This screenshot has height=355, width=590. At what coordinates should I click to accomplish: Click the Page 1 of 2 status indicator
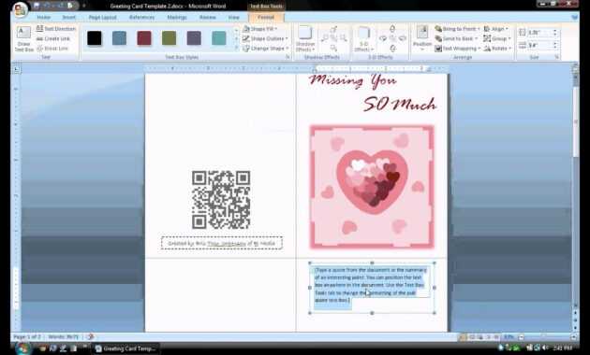pyautogui.click(x=27, y=336)
